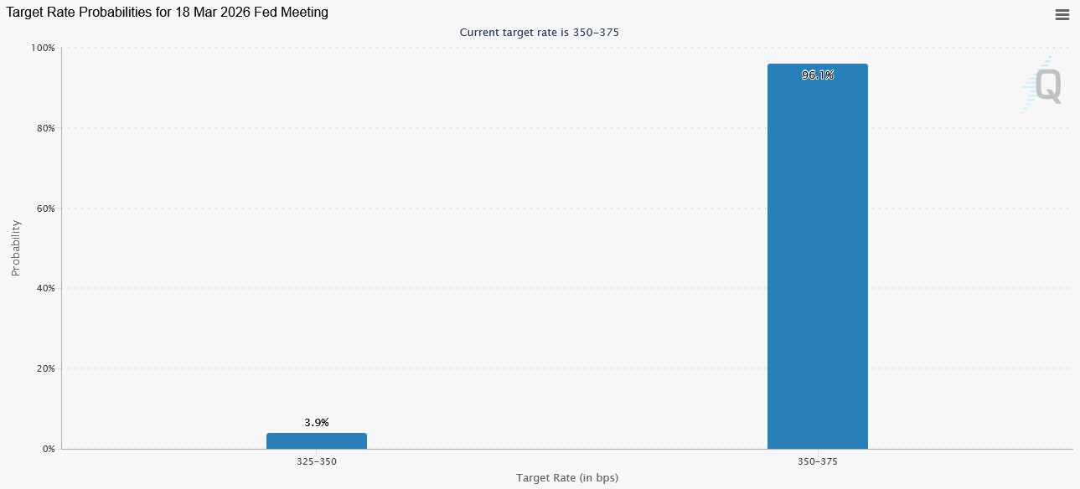1080x489 pixels.
Task: Click the Current target rate subtitle
Action: click(x=540, y=33)
